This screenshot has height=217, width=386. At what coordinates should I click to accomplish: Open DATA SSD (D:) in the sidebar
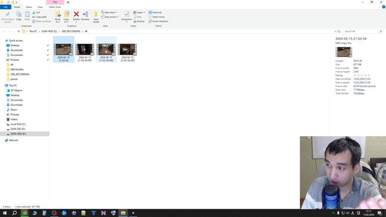[x=17, y=129]
